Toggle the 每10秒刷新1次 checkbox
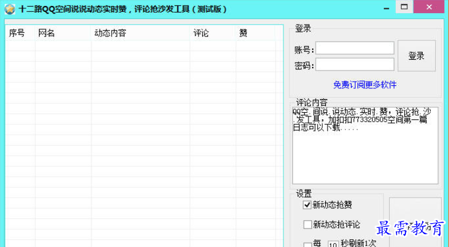 [x=307, y=245]
